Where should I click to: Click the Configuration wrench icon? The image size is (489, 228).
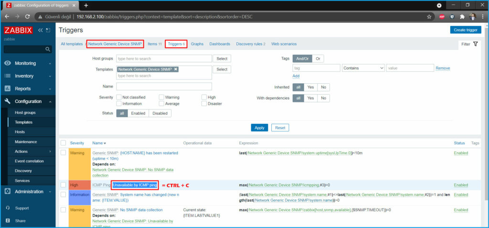coord(8,101)
